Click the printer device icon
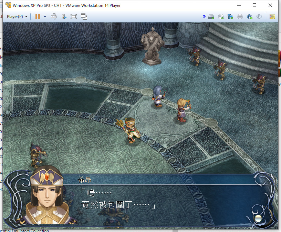281x232 pixels. tap(240, 17)
